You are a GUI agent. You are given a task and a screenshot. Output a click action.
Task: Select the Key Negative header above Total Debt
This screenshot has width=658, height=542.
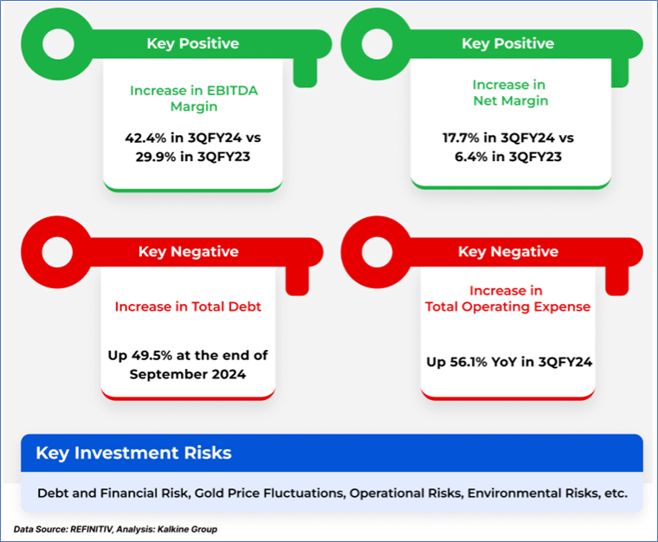[188, 252]
